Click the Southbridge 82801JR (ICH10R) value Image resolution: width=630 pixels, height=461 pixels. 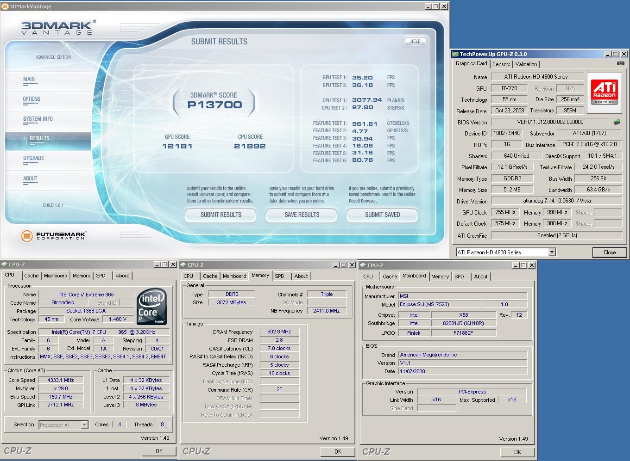[x=463, y=323]
